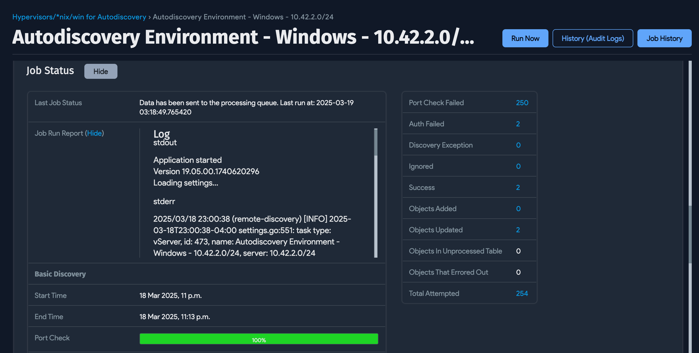Image resolution: width=699 pixels, height=353 pixels.
Task: Open Hypervisors/*nix/win for Autodiscovery breadcrumb
Action: pos(79,17)
